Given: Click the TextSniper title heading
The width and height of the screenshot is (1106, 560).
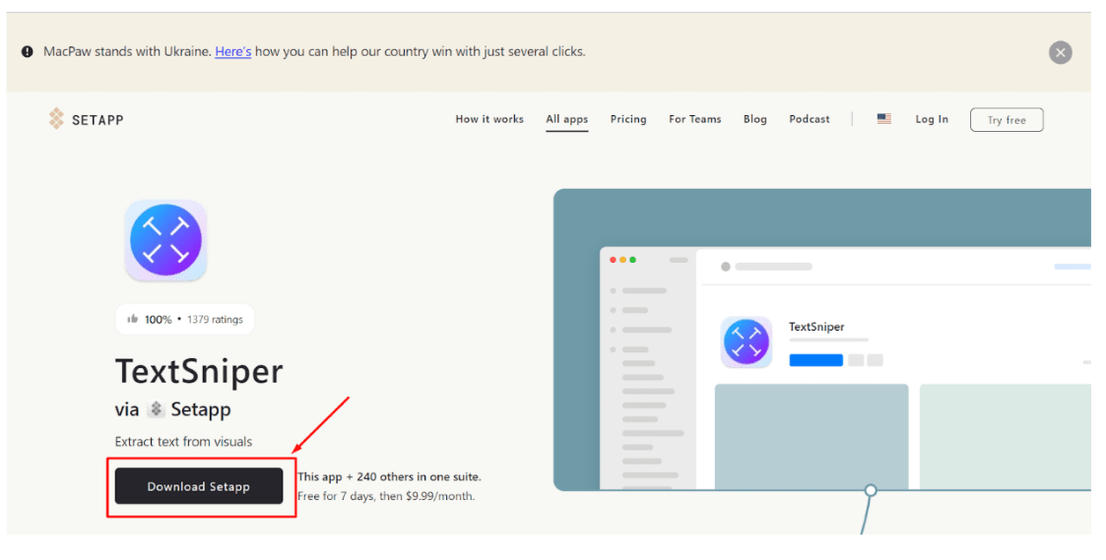Looking at the screenshot, I should [x=199, y=371].
